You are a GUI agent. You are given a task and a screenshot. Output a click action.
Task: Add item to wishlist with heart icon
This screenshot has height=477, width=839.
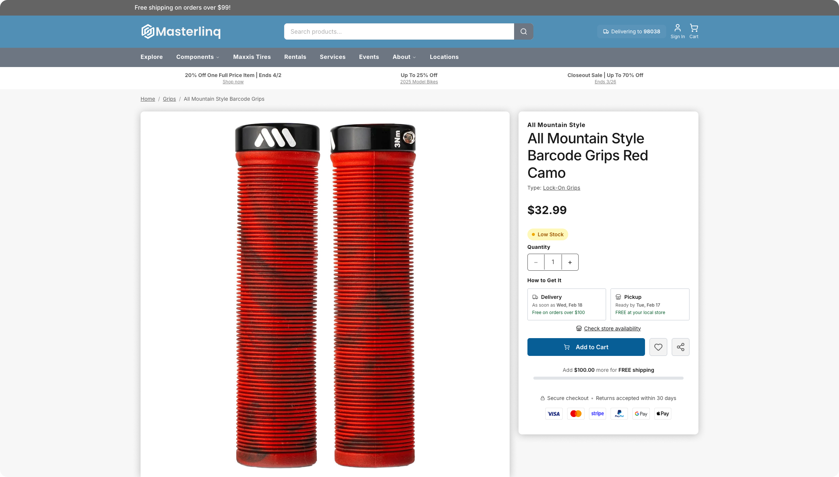tap(658, 347)
